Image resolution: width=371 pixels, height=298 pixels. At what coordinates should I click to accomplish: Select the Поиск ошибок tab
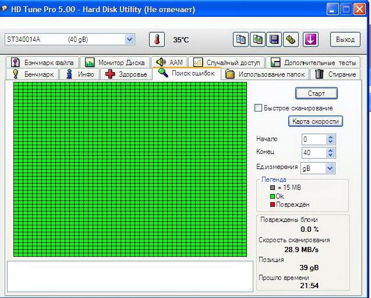[187, 73]
